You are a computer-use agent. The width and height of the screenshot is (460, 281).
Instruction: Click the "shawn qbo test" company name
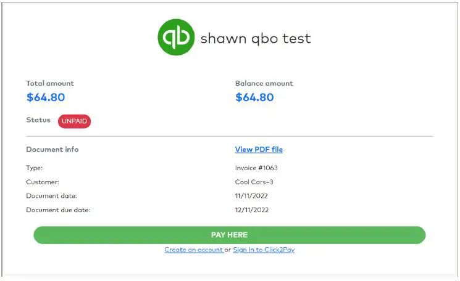256,39
